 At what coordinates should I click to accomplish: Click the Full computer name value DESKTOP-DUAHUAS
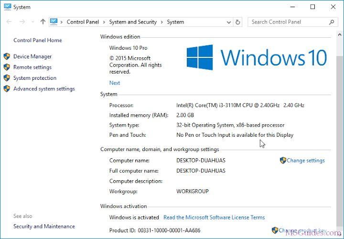click(201, 171)
